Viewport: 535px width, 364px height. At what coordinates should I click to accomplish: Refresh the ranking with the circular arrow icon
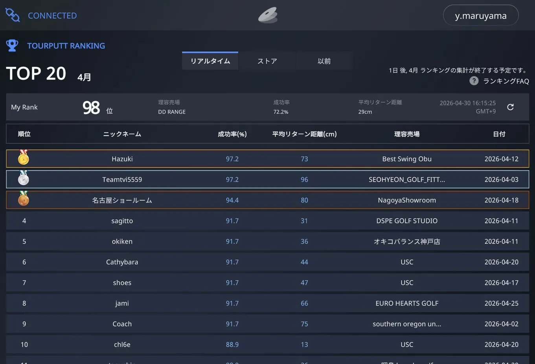click(x=510, y=107)
